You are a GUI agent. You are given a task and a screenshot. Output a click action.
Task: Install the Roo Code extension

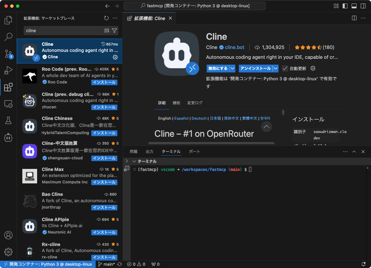tap(104, 82)
